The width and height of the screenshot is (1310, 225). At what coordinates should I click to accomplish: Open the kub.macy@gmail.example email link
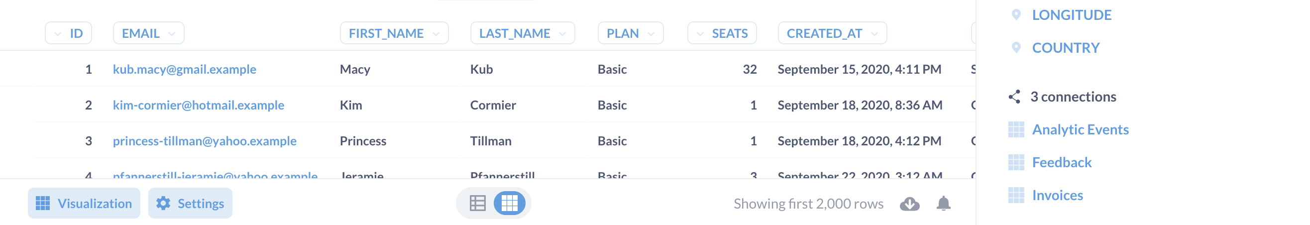pos(185,69)
